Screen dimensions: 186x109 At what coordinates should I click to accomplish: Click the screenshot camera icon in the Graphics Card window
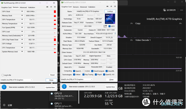tap(107, 6)
